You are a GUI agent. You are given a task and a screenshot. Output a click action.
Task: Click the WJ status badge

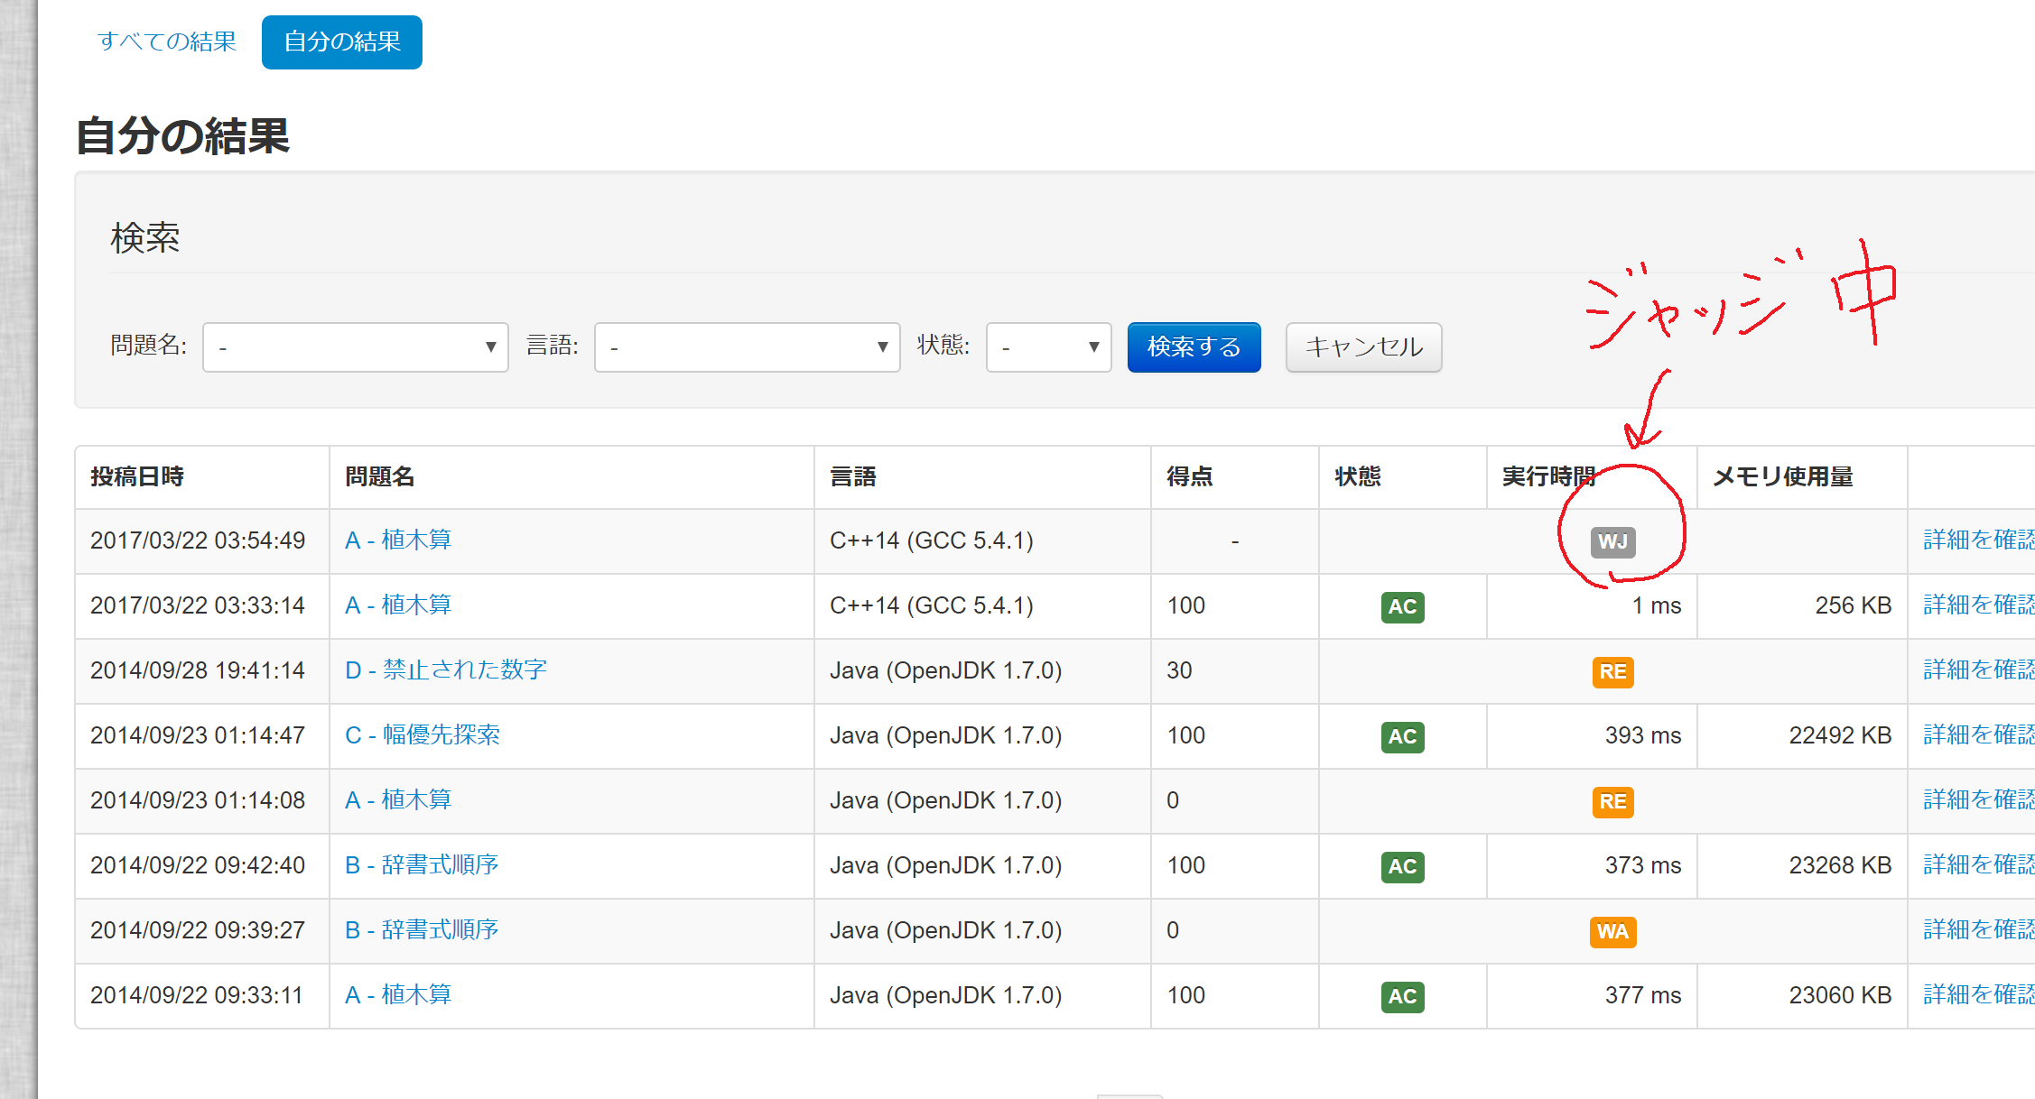coord(1613,541)
